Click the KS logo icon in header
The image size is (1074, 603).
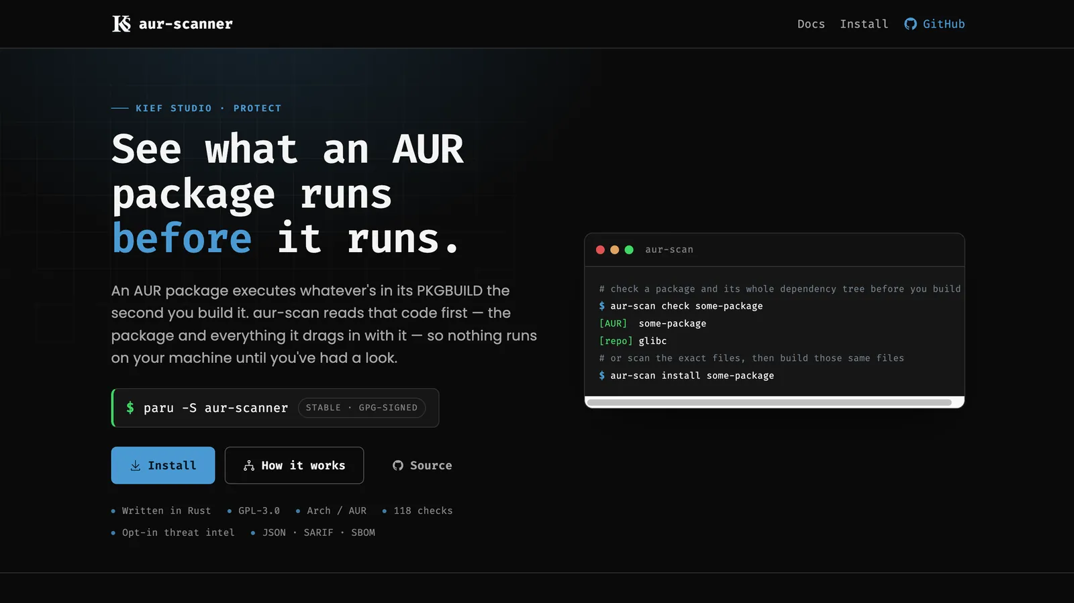[121, 24]
